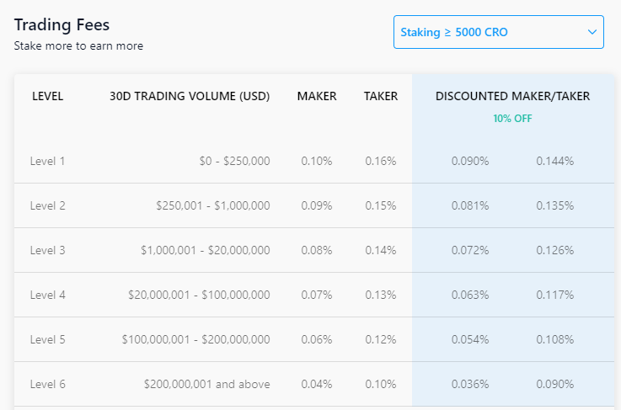
Task: Click the Level 6 row label
Action: click(x=47, y=384)
